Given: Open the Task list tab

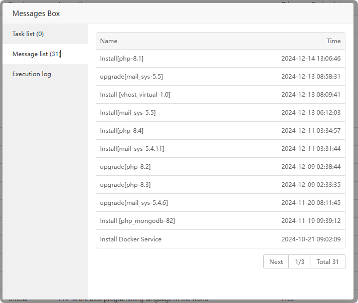Looking at the screenshot, I should click(x=28, y=34).
